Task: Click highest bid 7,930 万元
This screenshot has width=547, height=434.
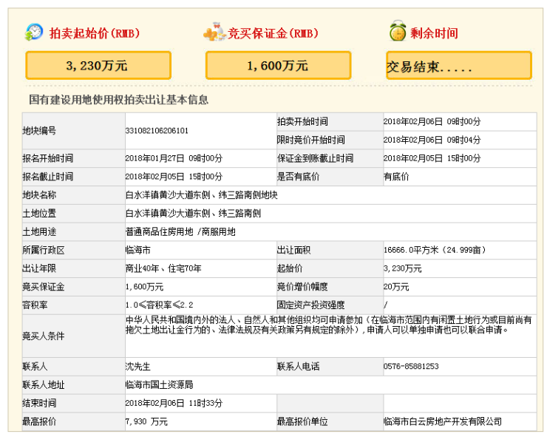Action: 146,421
